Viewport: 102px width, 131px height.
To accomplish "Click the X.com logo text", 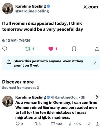I will (x=91, y=7).
